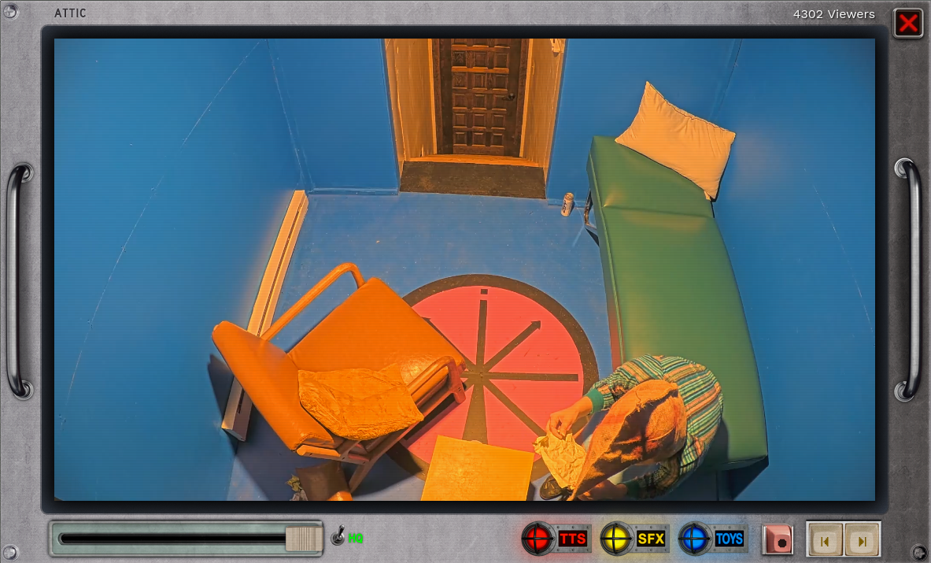Click the black volume slider track
The image size is (931, 563).
coord(173,539)
